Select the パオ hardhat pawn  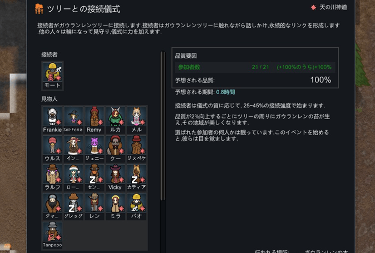136,206
